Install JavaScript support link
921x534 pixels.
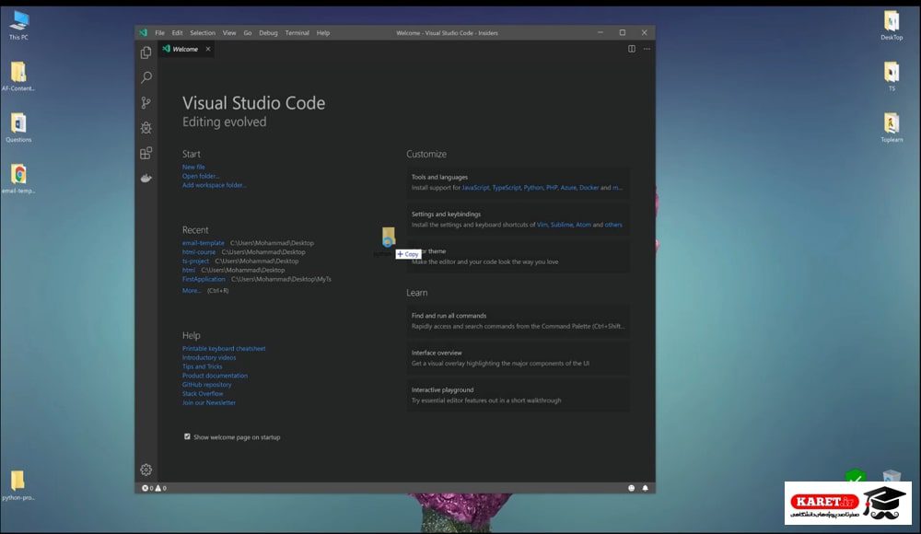click(x=476, y=188)
